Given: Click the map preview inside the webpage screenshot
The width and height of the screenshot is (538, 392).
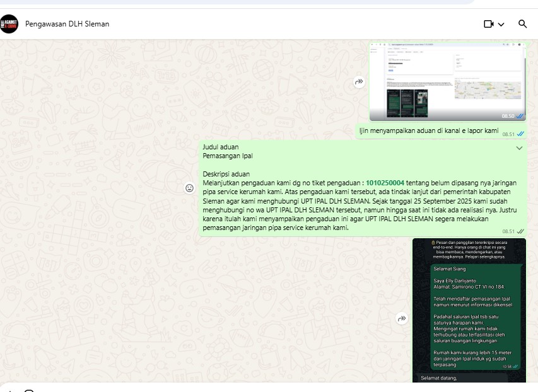Looking at the screenshot, I should (488, 89).
